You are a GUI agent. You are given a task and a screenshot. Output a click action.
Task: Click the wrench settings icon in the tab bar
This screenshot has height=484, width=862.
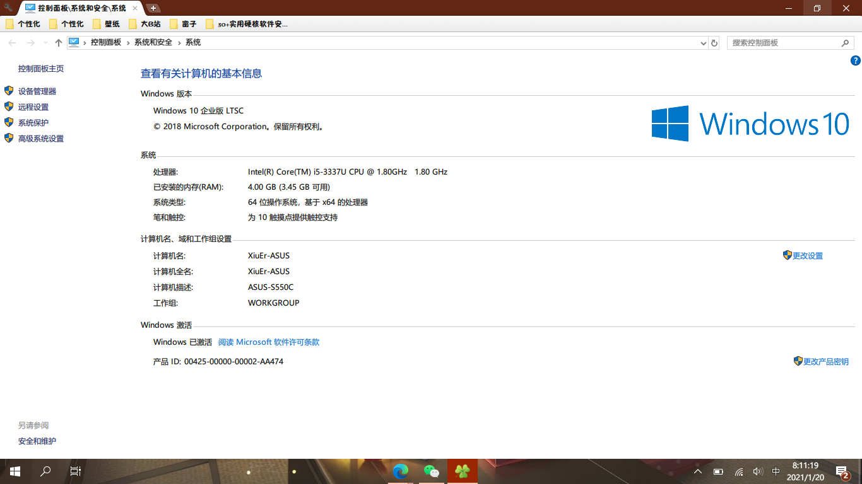pos(8,8)
